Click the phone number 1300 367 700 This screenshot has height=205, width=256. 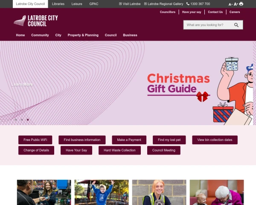[x=198, y=4]
